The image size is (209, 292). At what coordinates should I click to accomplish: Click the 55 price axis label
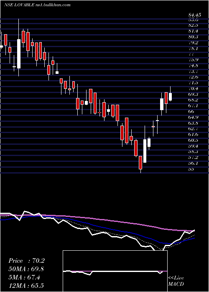(x=191, y=169)
